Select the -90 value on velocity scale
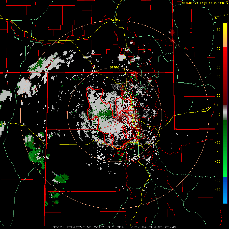This screenshot has height=229, width=229. click(218, 199)
